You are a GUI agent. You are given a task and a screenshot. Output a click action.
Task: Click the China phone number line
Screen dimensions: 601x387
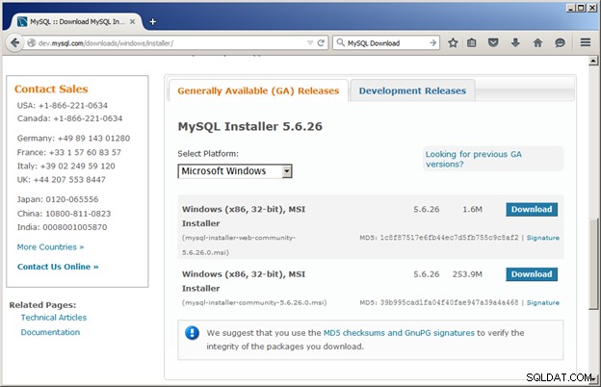pos(64,214)
